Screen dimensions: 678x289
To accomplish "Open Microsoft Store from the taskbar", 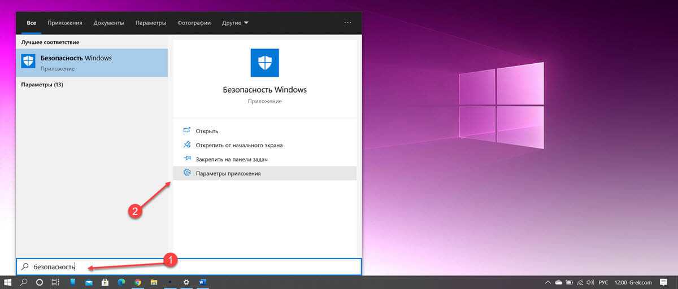I will point(105,282).
